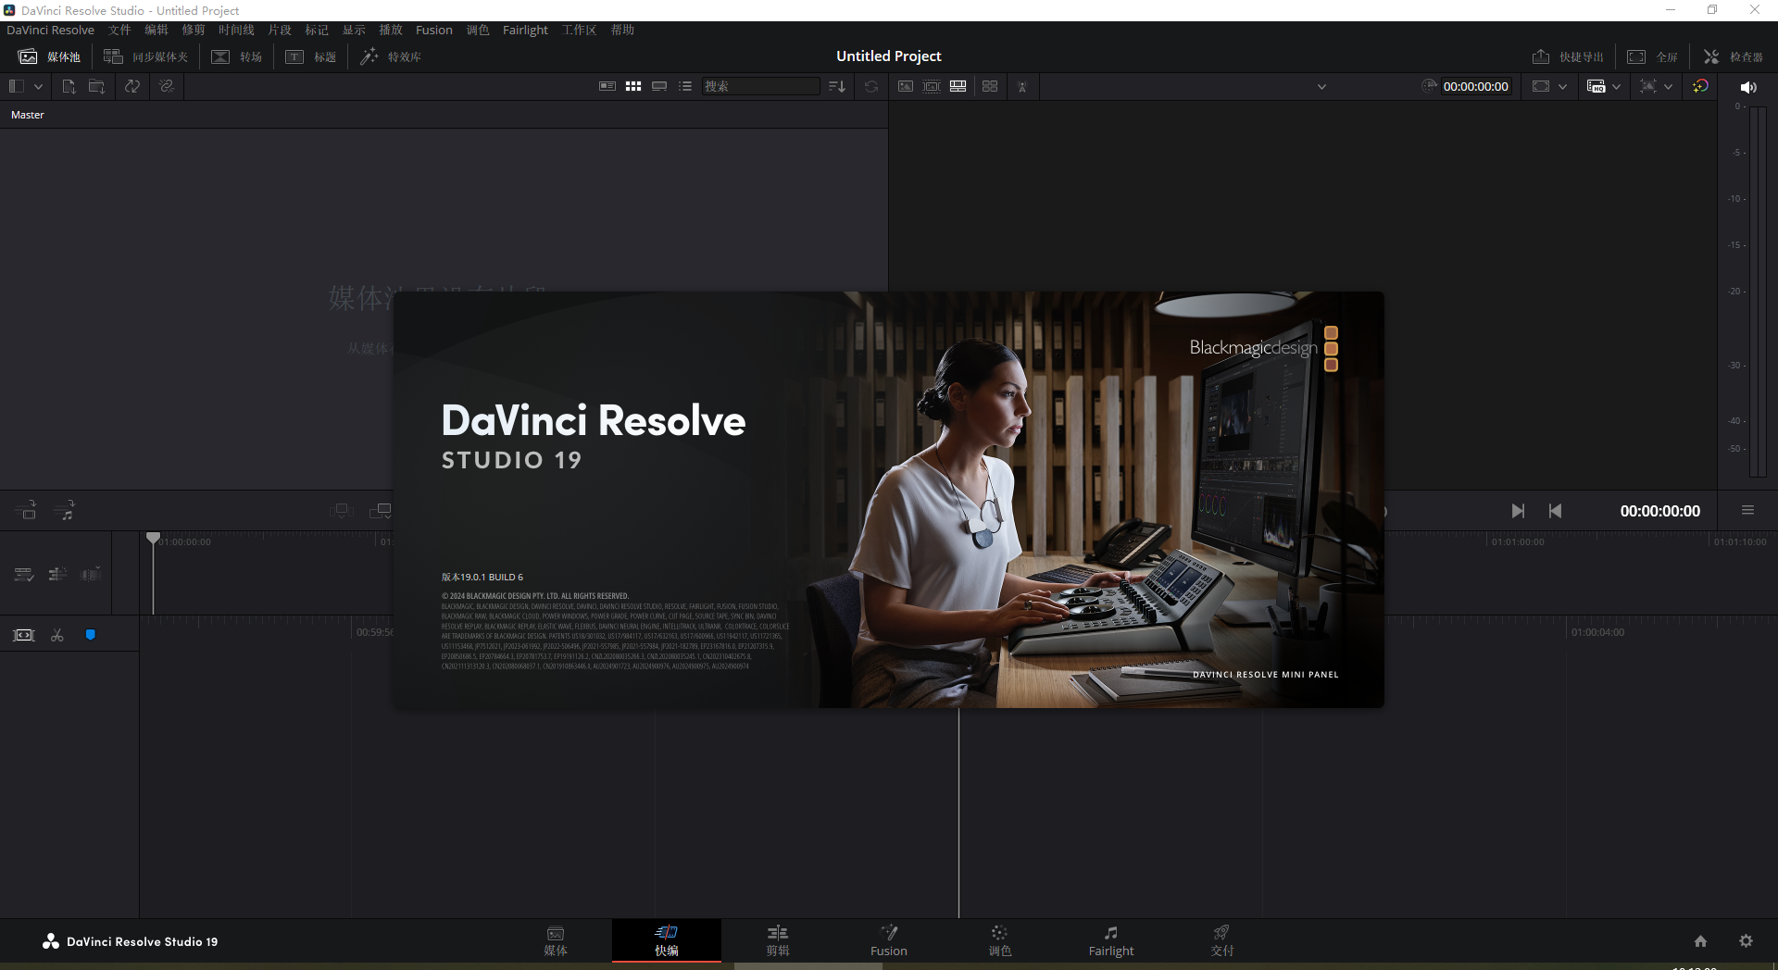Switch media pool to thumbnail grid view
Image resolution: width=1778 pixels, height=970 pixels.
[633, 86]
